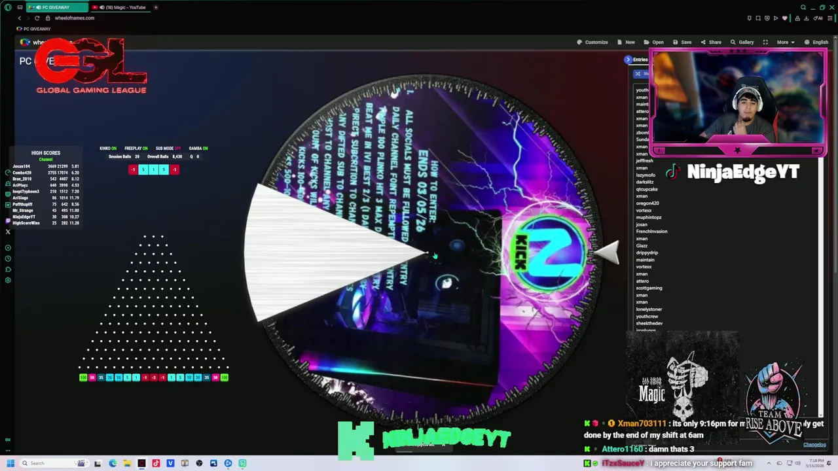Toggle the SUB MODE OFF setting
The image size is (838, 471).
coord(168,148)
